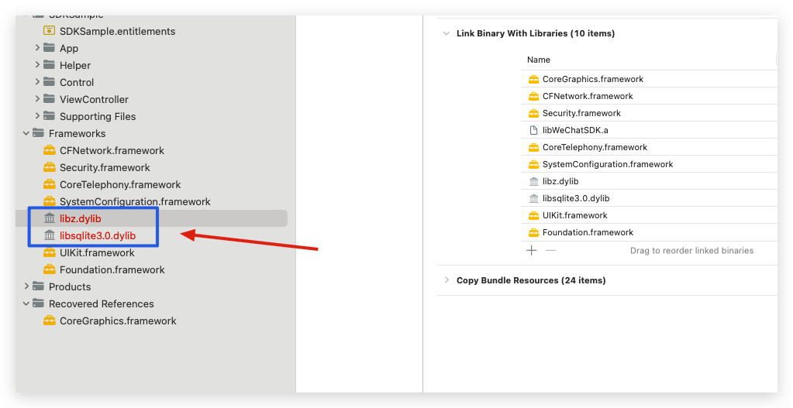This screenshot has width=793, height=408.
Task: Expand the ViewController folder
Action: tap(37, 99)
